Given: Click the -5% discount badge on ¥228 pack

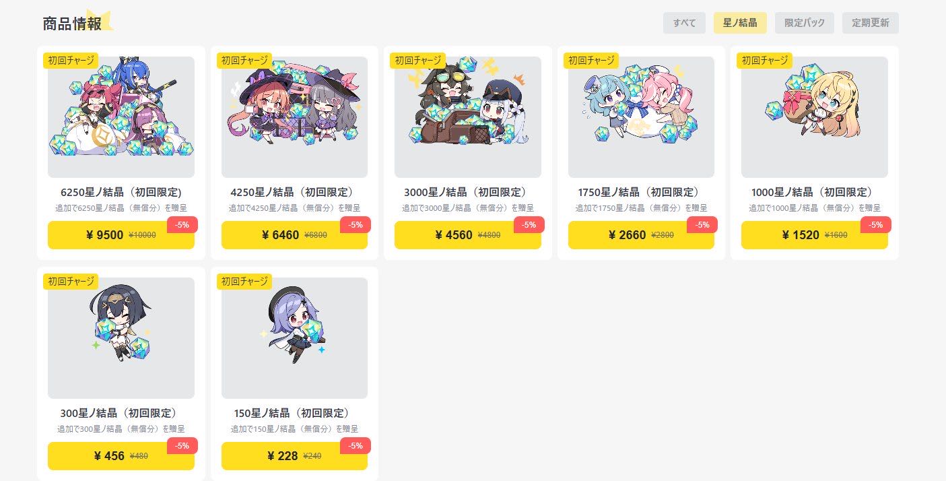Looking at the screenshot, I should tap(356, 445).
